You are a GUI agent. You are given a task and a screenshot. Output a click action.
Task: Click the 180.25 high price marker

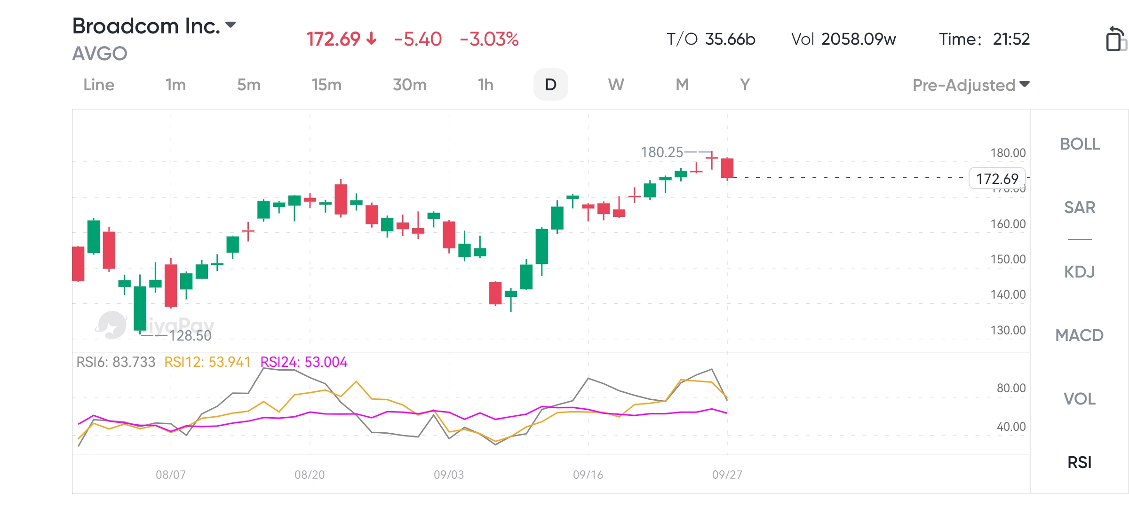tap(662, 152)
